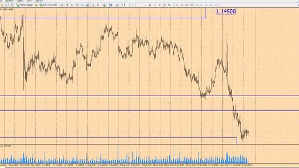Screen dimensions: 299x168
Task: Open the Сервис menu
Action: pyautogui.click(x=20, y=1)
